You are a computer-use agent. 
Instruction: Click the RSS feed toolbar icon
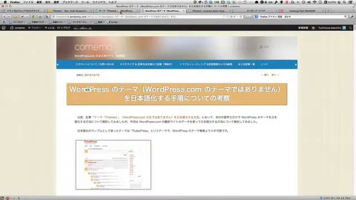(47, 17)
